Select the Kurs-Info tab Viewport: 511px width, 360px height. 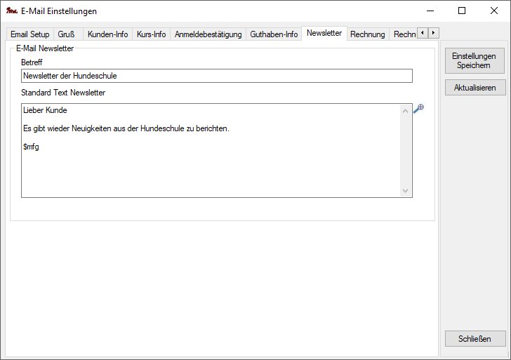[151, 34]
